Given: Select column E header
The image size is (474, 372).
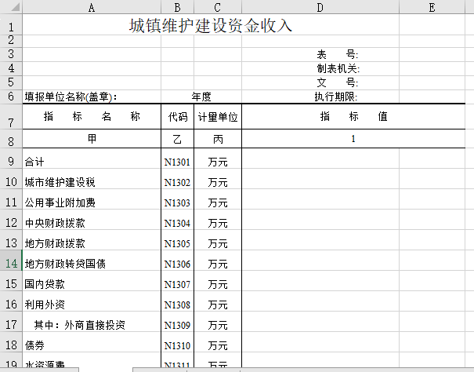Looking at the screenshot, I should pyautogui.click(x=432, y=7).
